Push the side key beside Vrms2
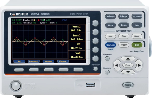Viewport: 152px width, 98px height. (x=95, y=32)
